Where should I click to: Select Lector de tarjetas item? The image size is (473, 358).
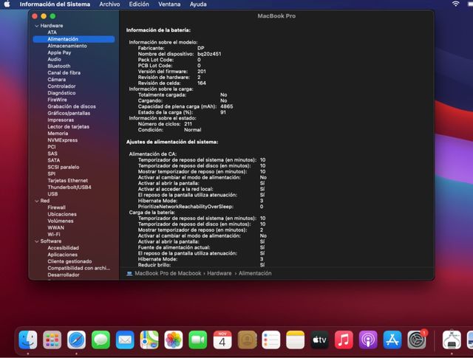(x=68, y=126)
